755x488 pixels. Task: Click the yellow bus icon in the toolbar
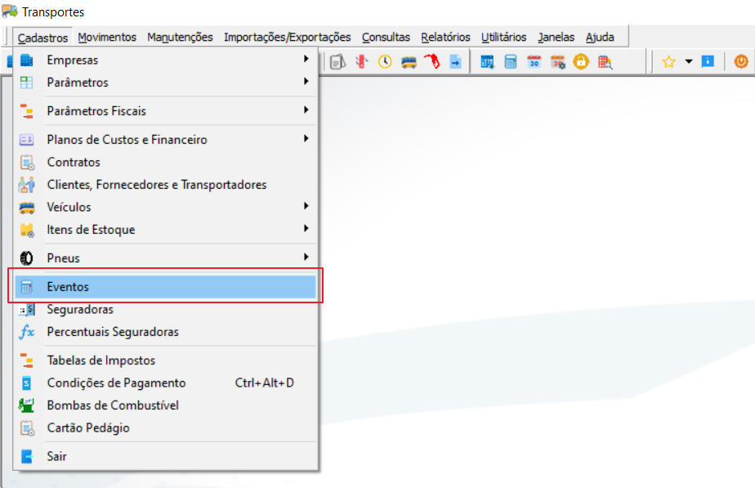[x=409, y=62]
